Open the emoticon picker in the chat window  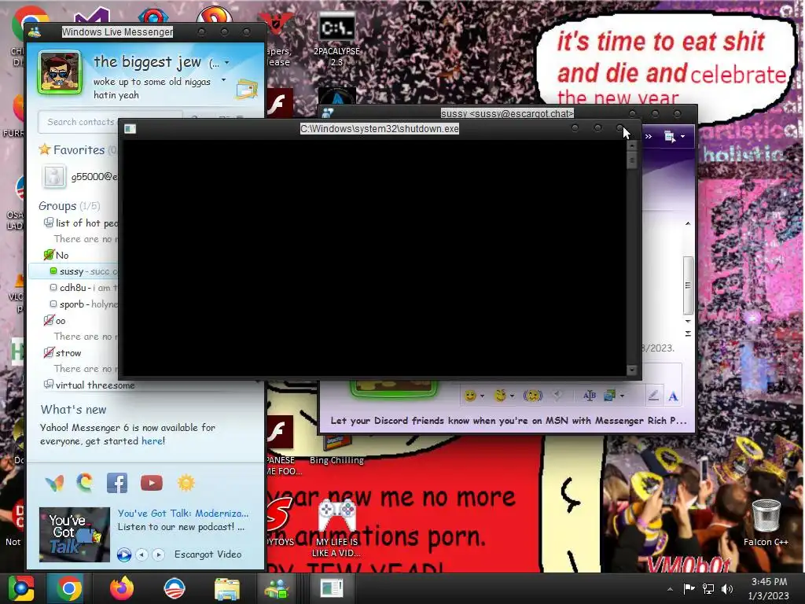470,396
